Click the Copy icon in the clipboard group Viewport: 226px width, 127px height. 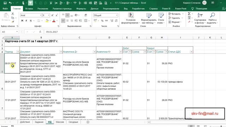13,18
